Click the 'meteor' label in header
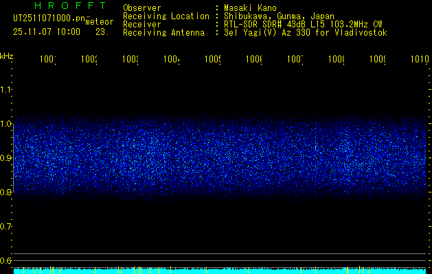The width and height of the screenshot is (432, 274). tap(99, 22)
